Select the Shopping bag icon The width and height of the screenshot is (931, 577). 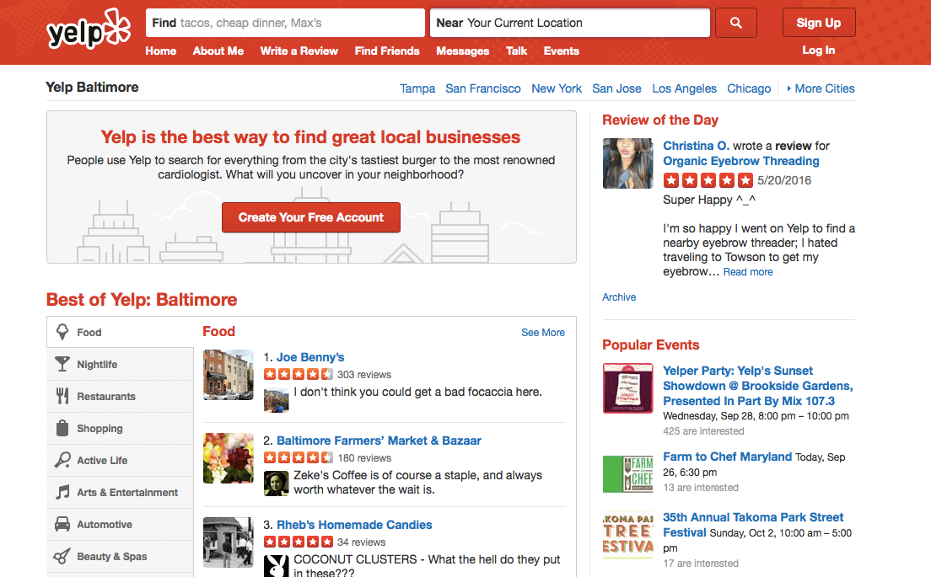click(62, 428)
